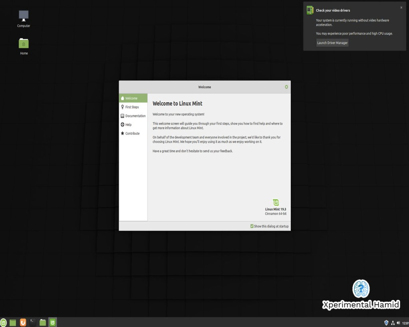Open the Files folder launcher in panel
Screen dimensions: 409x327
click(43, 323)
